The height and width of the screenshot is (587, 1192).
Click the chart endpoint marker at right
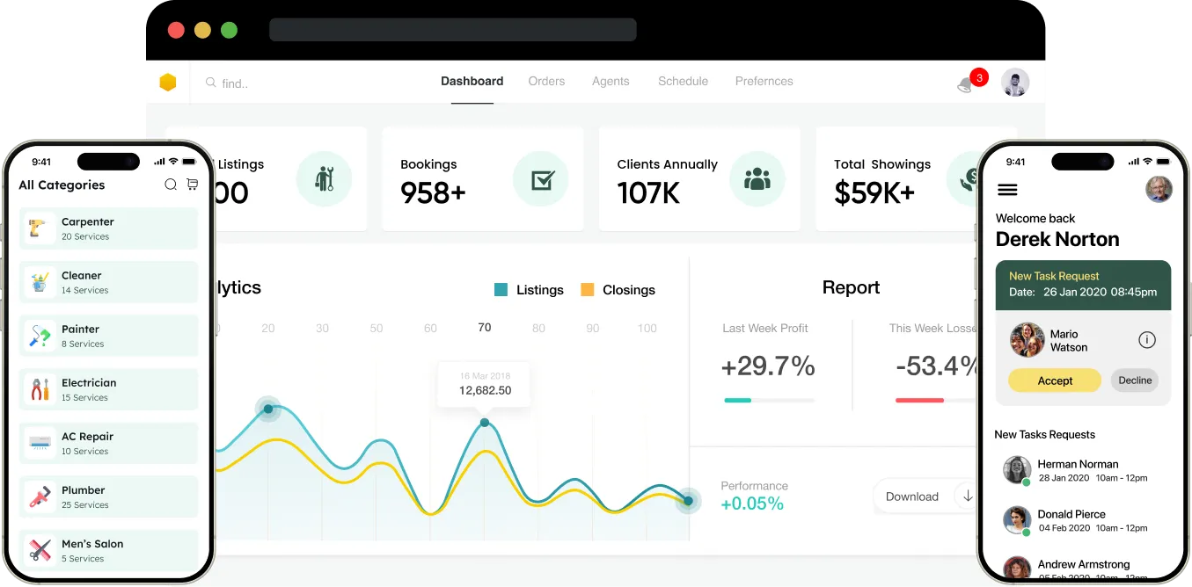pyautogui.click(x=688, y=501)
